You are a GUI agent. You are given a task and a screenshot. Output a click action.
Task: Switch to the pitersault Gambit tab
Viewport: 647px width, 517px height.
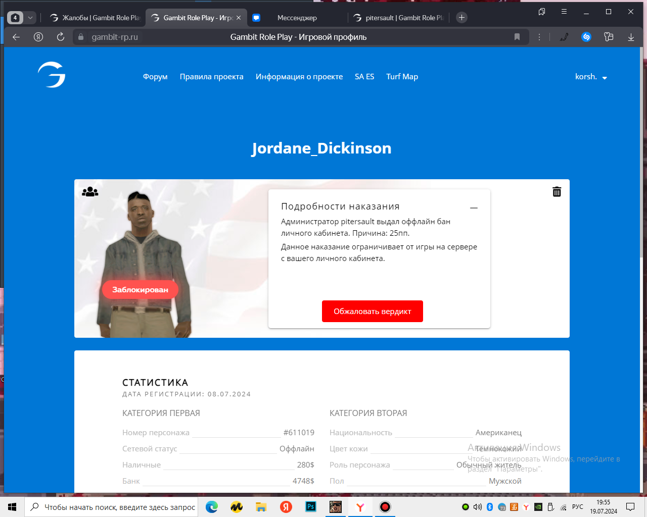[x=399, y=18]
